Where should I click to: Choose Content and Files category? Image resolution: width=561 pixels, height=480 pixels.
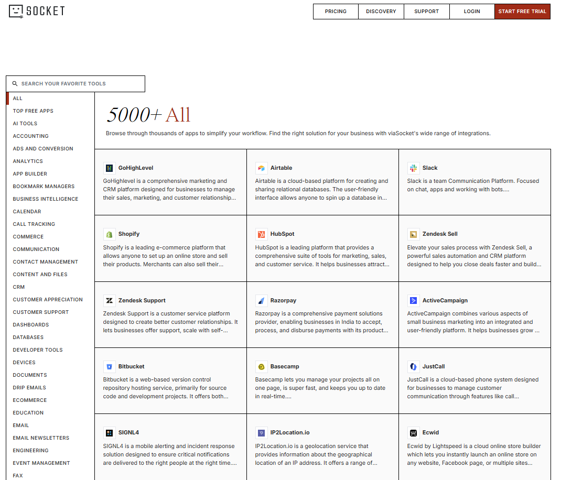tap(50, 275)
